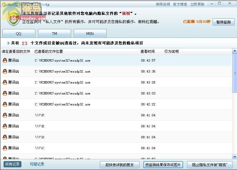Click the QQ penguin icon in the \\?\E: row
This screenshot has height=170, width=237.
(x=5, y=126)
